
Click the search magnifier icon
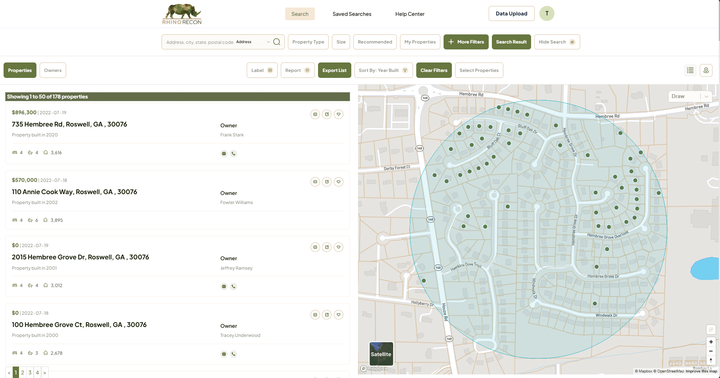tap(277, 42)
